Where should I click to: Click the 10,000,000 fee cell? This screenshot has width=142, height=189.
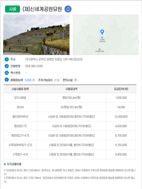tap(121, 116)
